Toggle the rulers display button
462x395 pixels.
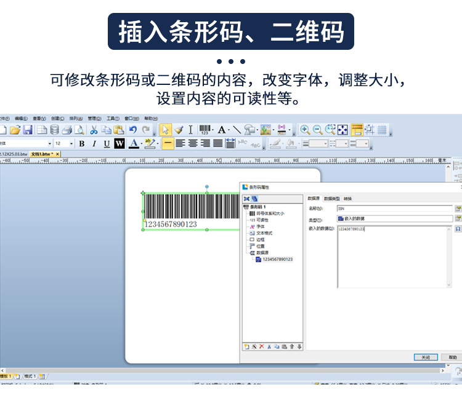point(357,130)
